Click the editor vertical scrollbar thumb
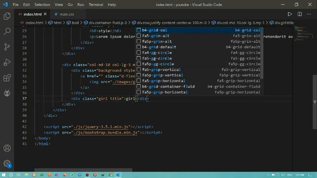317x178 pixels. 315,102
